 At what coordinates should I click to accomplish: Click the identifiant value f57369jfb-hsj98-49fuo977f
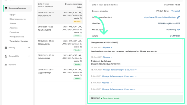pyautogui.click(x=169, y=23)
